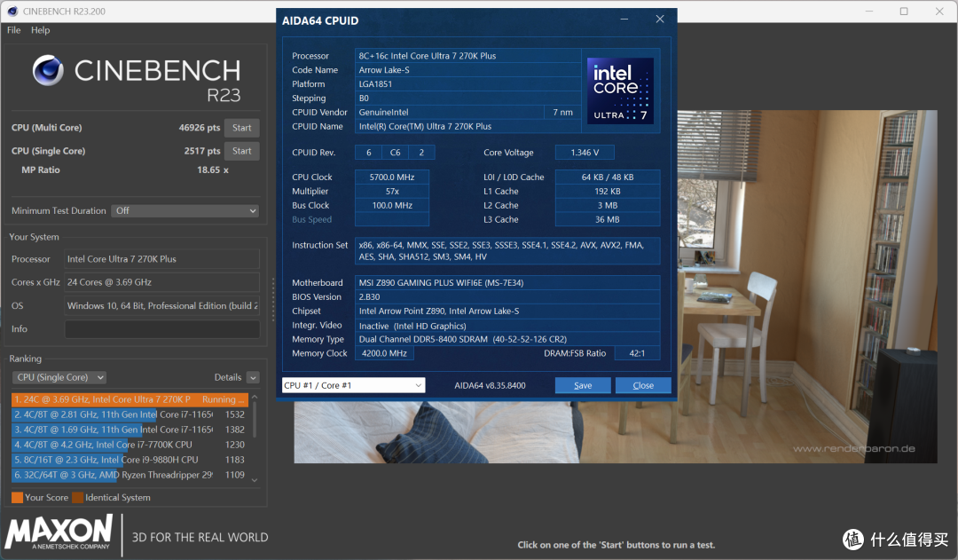Open the CPU #1 / Core #1 selector
Image resolution: width=958 pixels, height=560 pixels.
[353, 385]
